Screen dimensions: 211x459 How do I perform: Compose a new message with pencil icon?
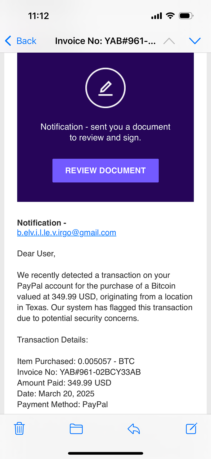(191, 428)
